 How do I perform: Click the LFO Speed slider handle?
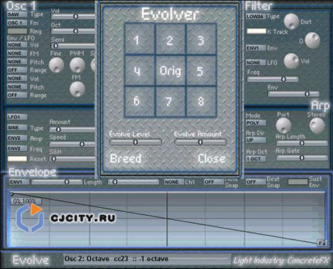click(x=82, y=144)
